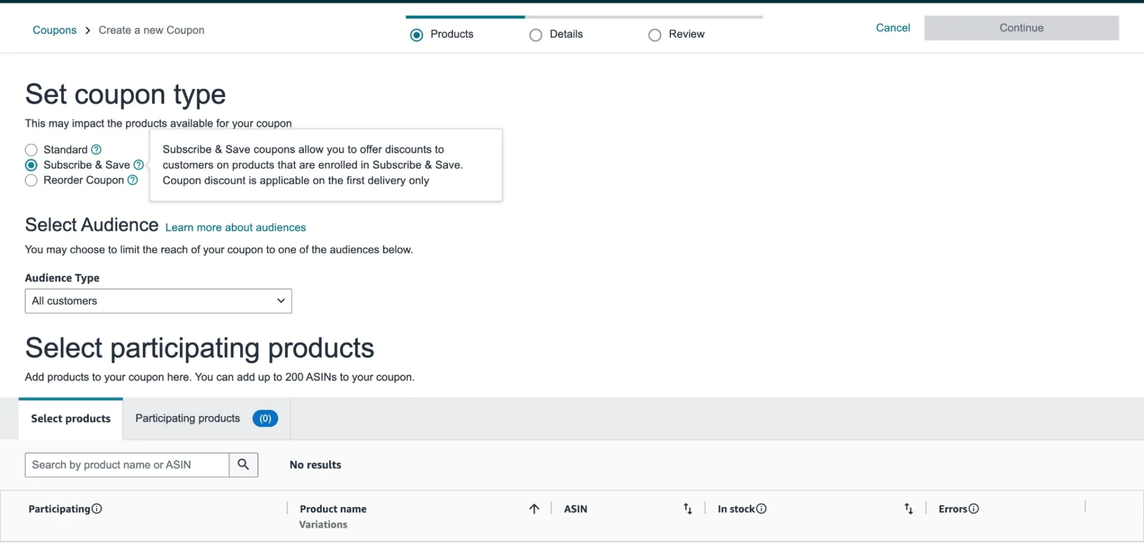Sort the ASIN column with its arrows
The image size is (1144, 551).
point(688,509)
